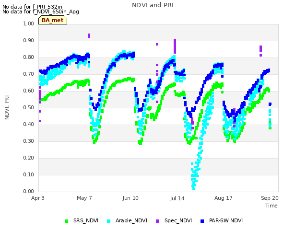Click the 0.10 y-axis tick label

tap(29, 174)
